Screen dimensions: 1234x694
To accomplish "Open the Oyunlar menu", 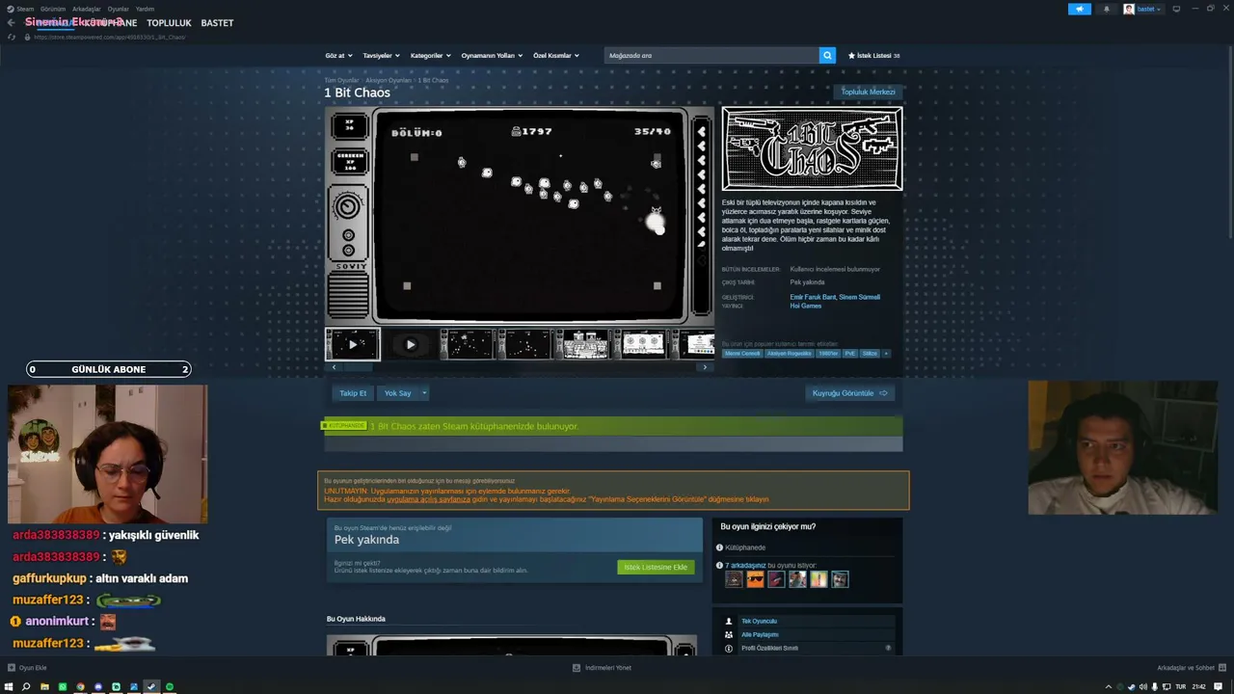I will click(x=119, y=9).
